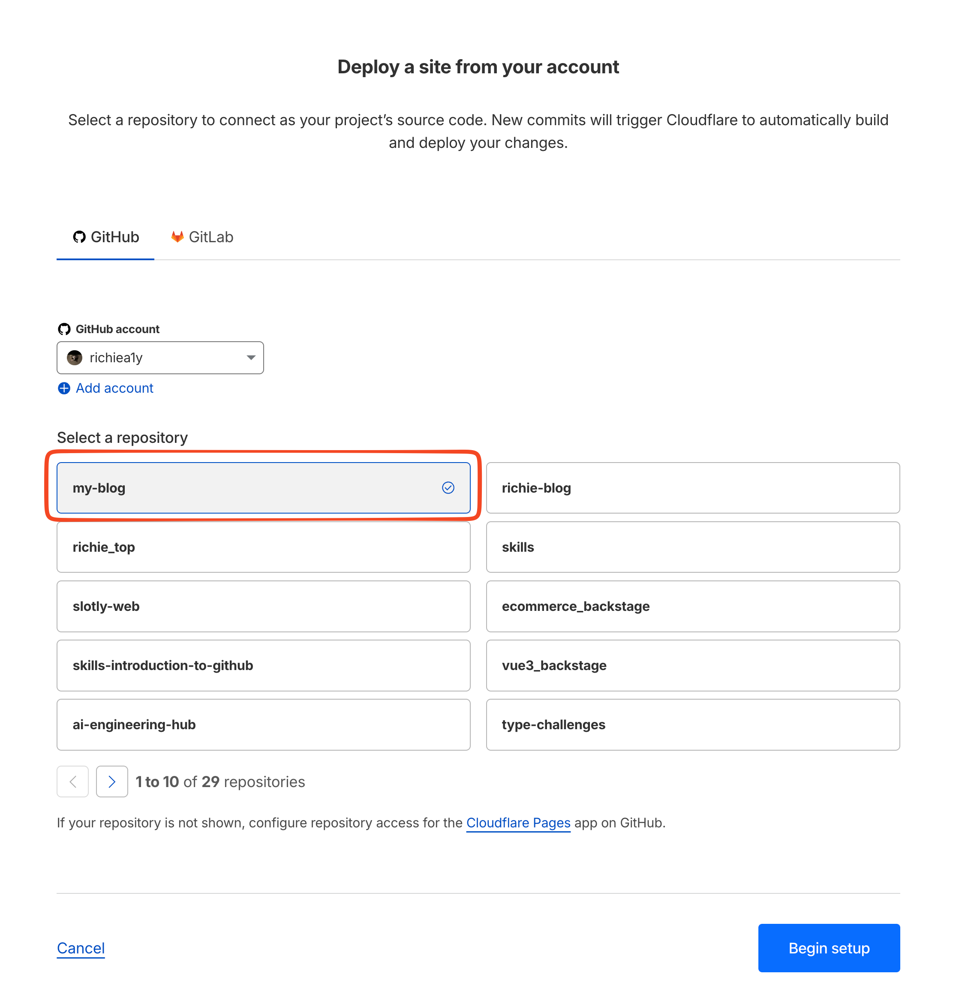Click the GitHub octocat tab icon
The width and height of the screenshot is (956, 992).
(79, 237)
